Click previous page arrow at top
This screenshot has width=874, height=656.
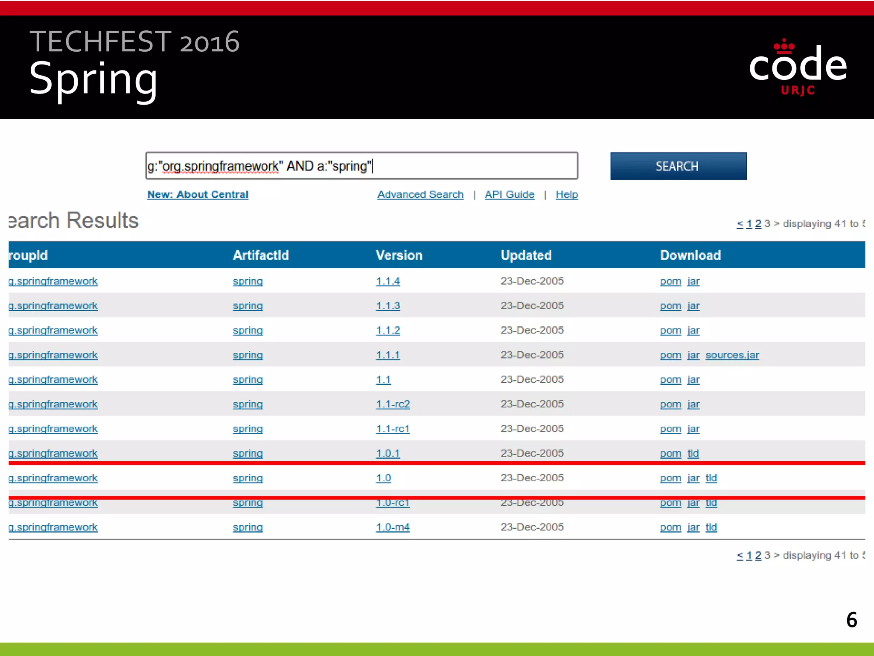click(x=740, y=224)
